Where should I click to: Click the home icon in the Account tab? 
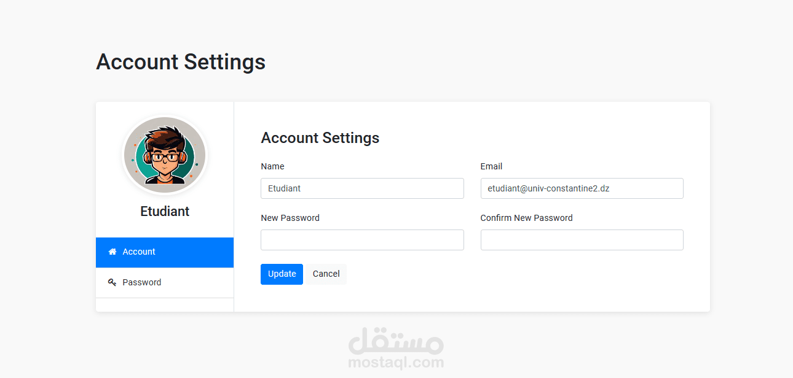click(x=112, y=252)
